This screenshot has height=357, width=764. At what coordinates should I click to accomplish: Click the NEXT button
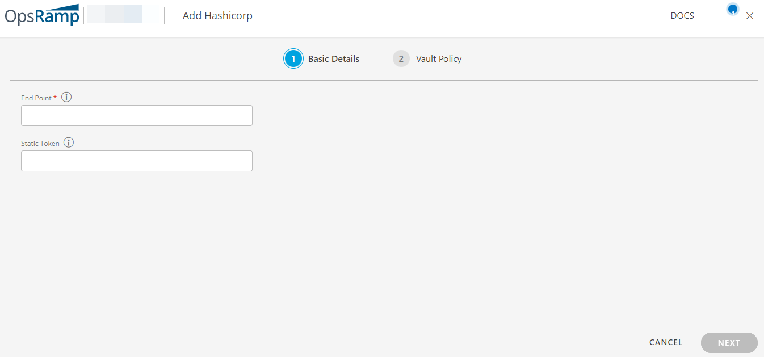tap(729, 343)
